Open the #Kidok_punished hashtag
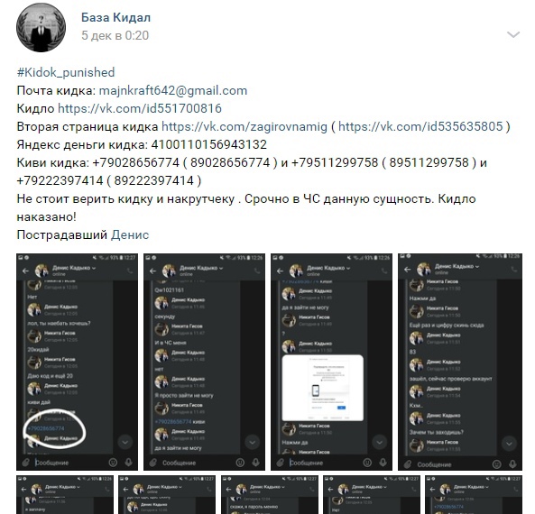This screenshot has height=514, width=535. pyautogui.click(x=66, y=72)
